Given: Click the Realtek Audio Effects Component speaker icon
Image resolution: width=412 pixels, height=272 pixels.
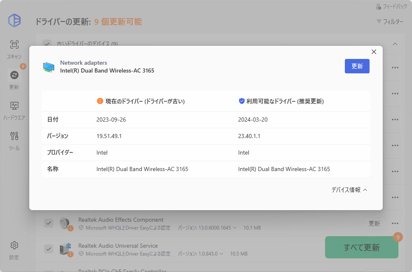Looking at the screenshot, I should point(65,223).
